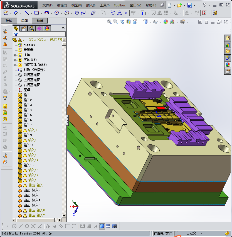The height and width of the screenshot is (237, 232).
Task: Click the Save icon
Action: click(190, 5)
